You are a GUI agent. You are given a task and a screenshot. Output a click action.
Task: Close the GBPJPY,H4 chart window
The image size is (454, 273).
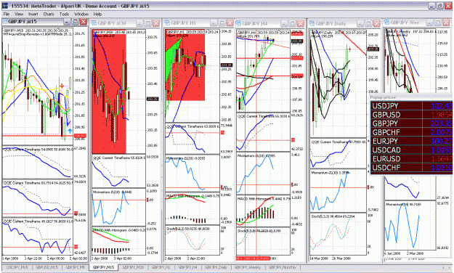[x=301, y=23]
